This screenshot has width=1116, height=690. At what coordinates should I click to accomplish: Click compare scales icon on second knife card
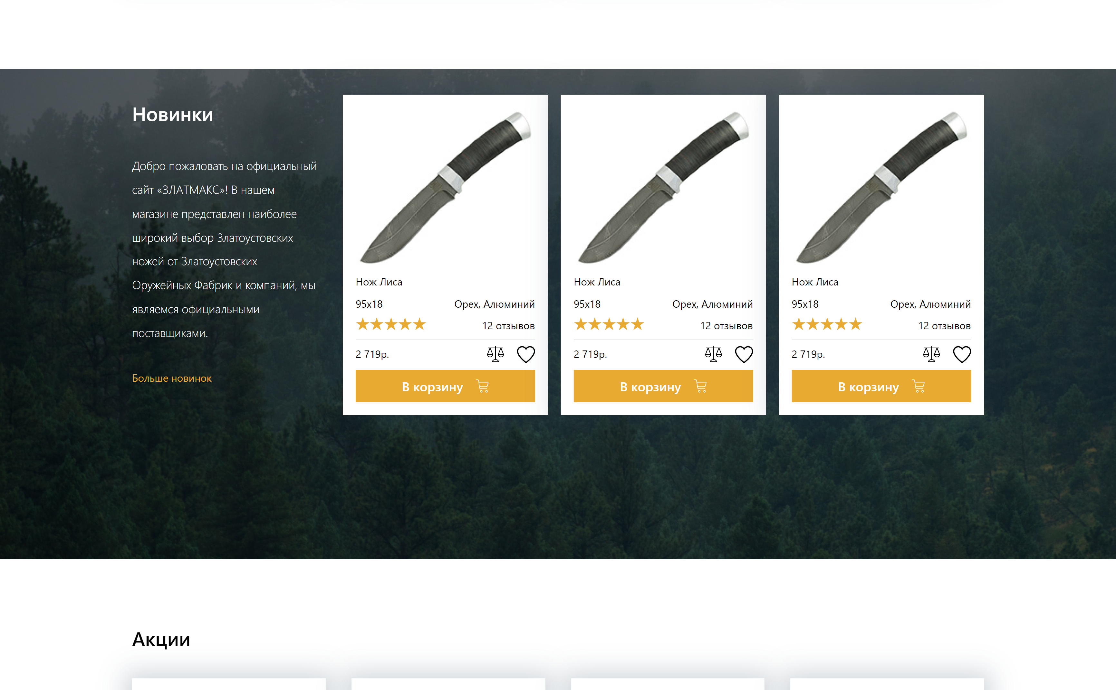pyautogui.click(x=713, y=354)
